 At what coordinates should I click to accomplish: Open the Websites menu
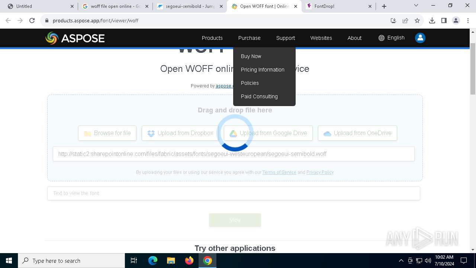pyautogui.click(x=321, y=38)
